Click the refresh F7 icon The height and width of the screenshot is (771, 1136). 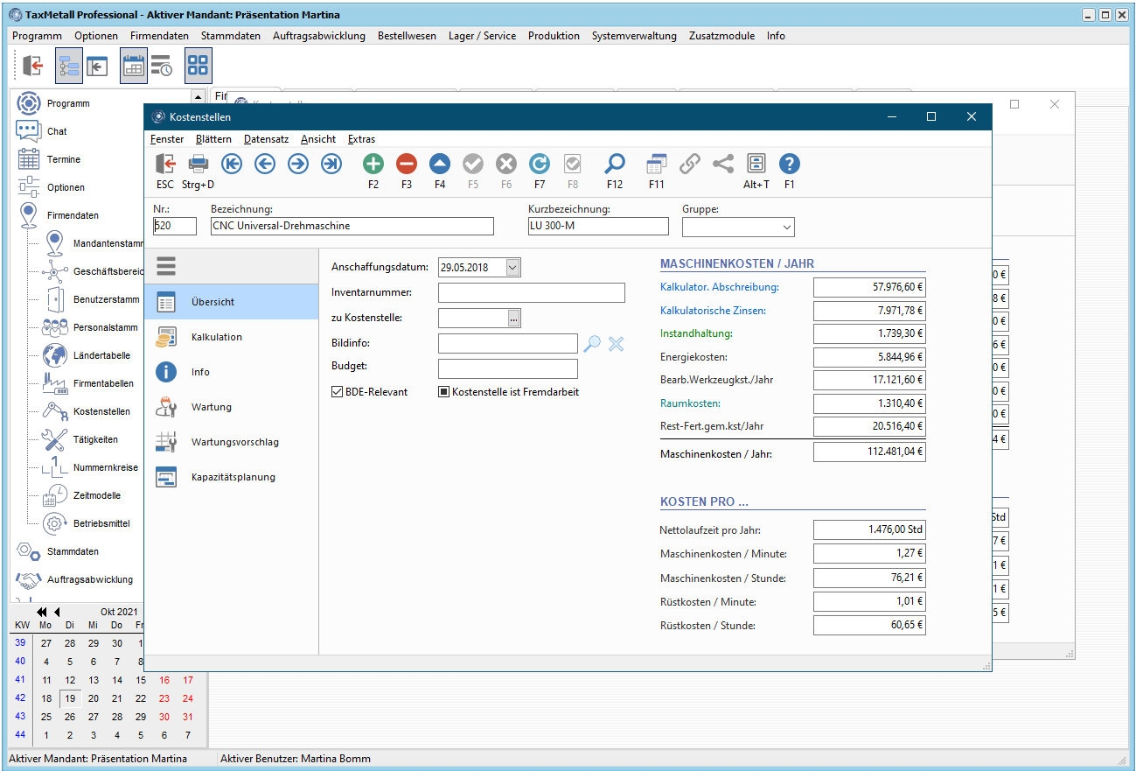tap(540, 164)
